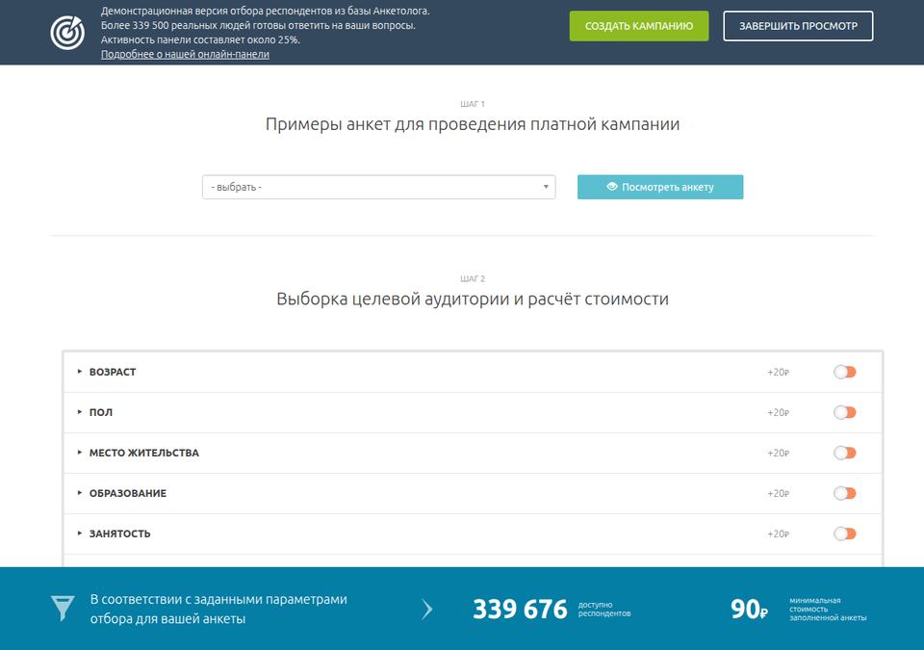Click the +20₽ price in ЗАНЯТОСТЬ row

click(x=778, y=533)
